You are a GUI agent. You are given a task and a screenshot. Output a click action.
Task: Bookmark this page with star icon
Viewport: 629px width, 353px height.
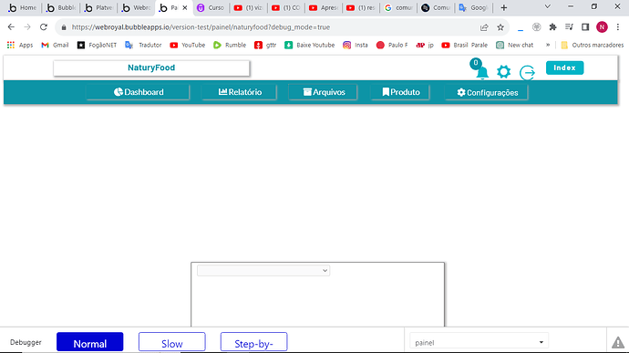coord(500,27)
